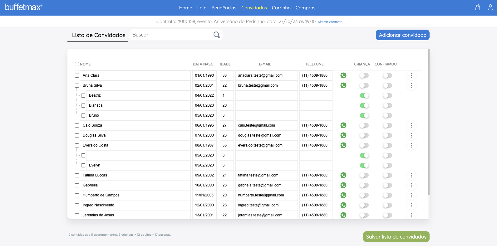Click the guest list vertical scrollbar

tap(429, 122)
